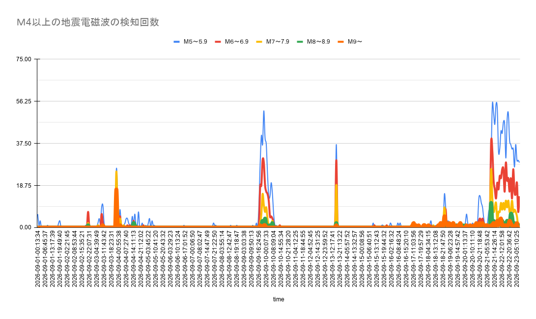Click the 37.50 y-axis value
536x319 pixels.
coord(24,144)
